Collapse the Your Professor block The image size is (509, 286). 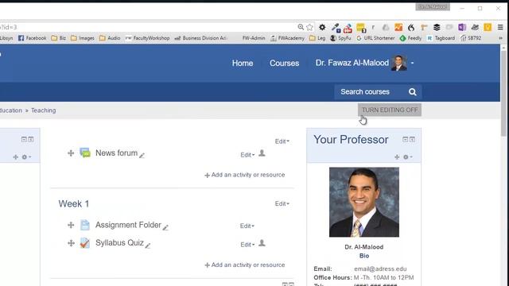click(405, 140)
